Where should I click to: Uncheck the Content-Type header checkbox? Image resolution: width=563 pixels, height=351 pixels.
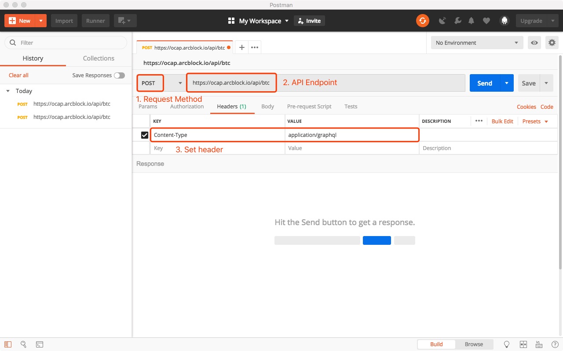(x=145, y=135)
